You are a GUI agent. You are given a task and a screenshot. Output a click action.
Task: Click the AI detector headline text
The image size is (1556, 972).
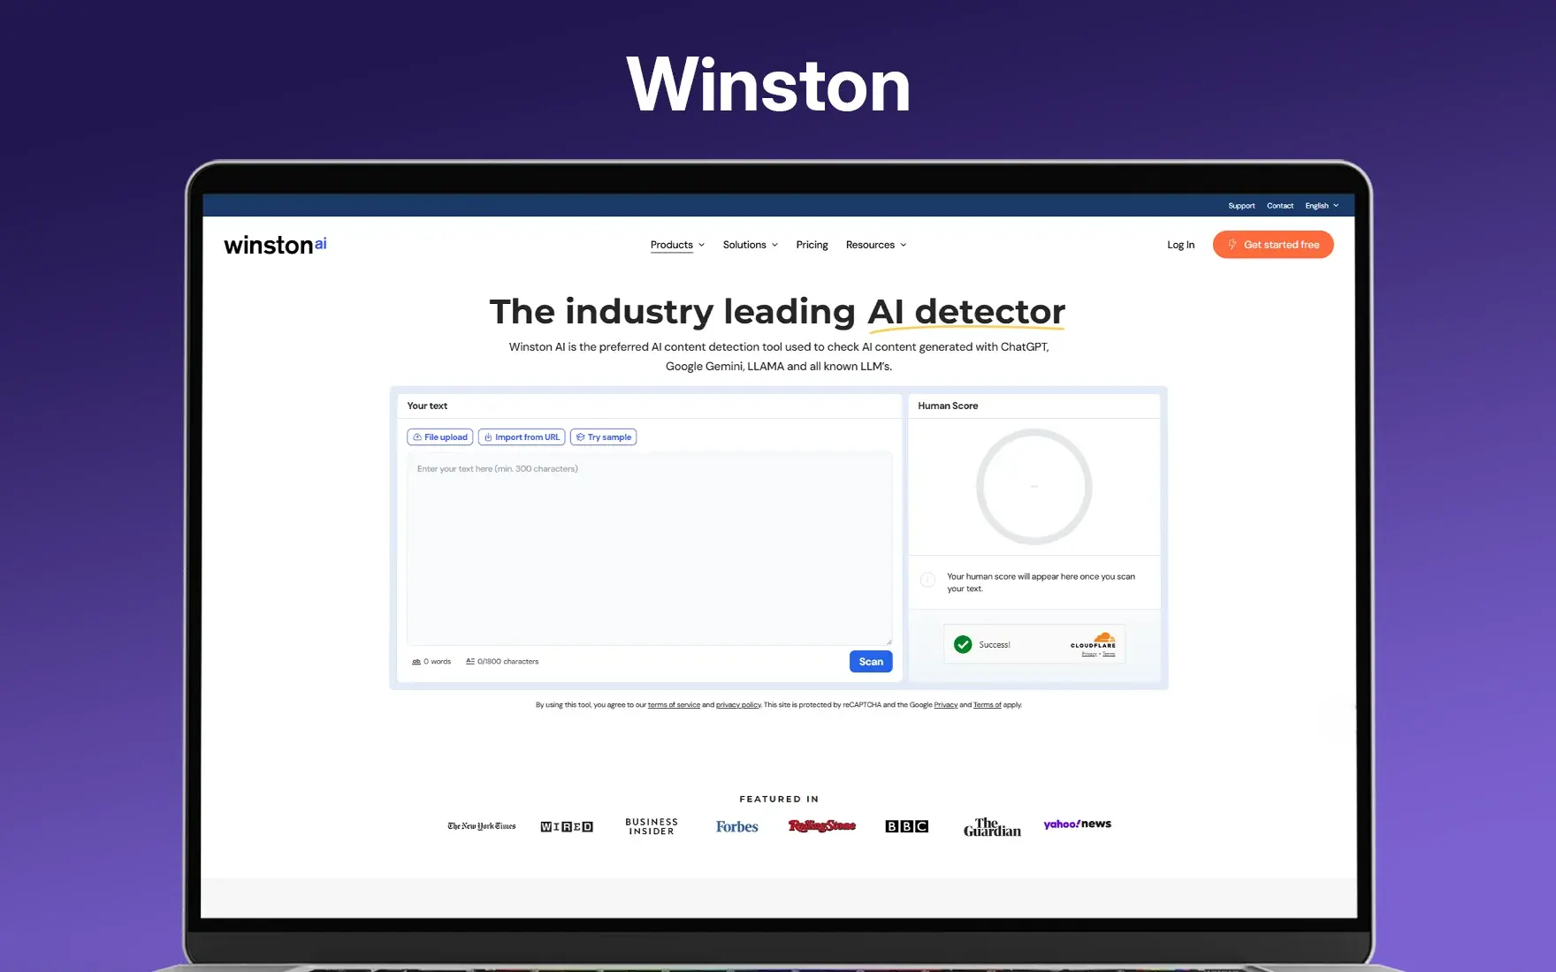tap(966, 312)
